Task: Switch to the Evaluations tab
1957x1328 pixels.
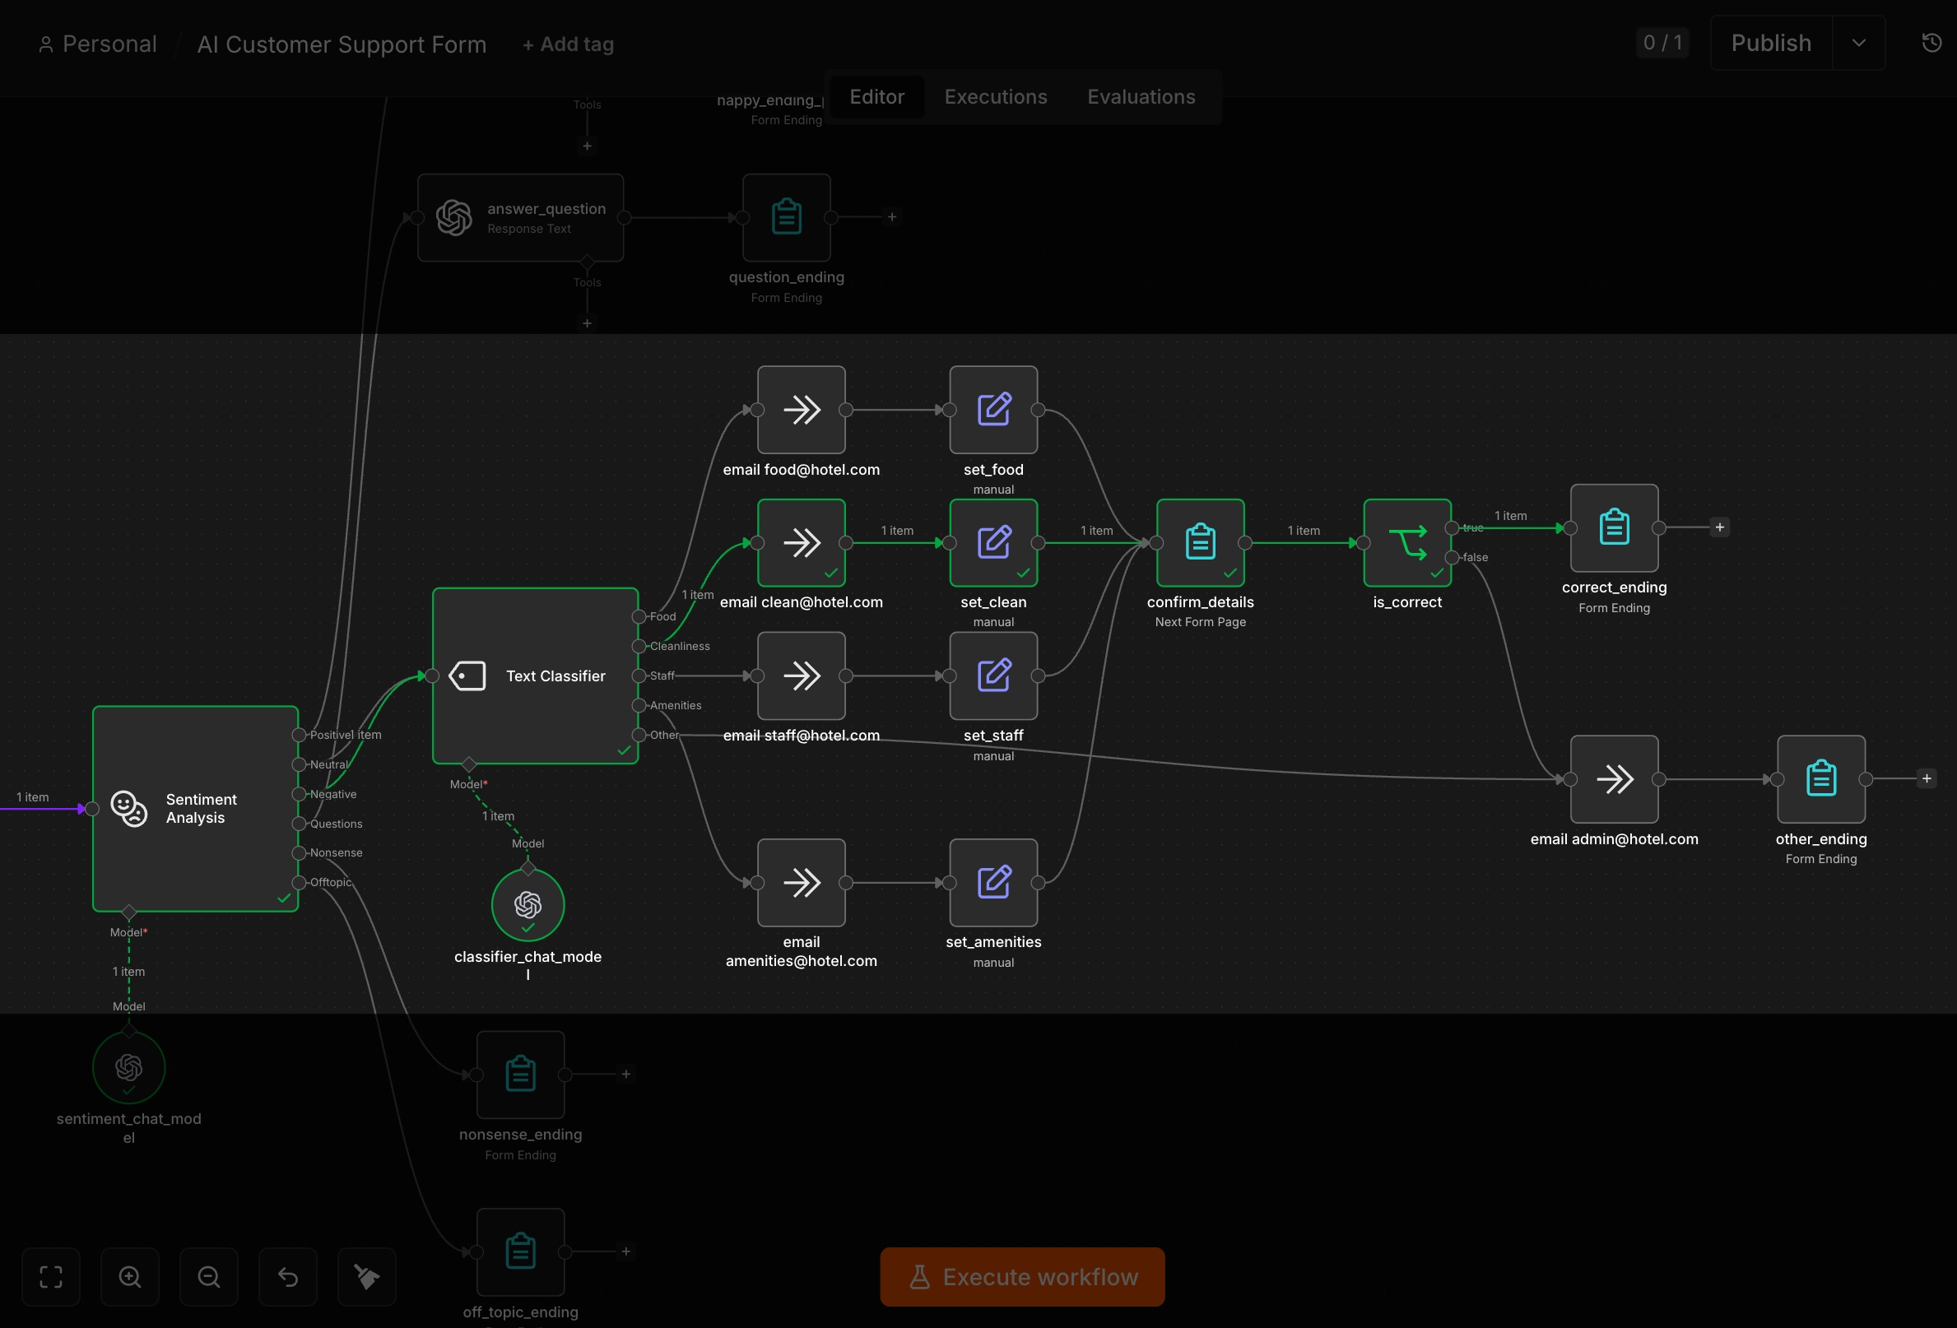Action: pos(1141,97)
